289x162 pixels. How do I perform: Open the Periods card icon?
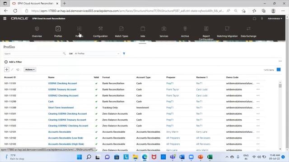click(79, 29)
